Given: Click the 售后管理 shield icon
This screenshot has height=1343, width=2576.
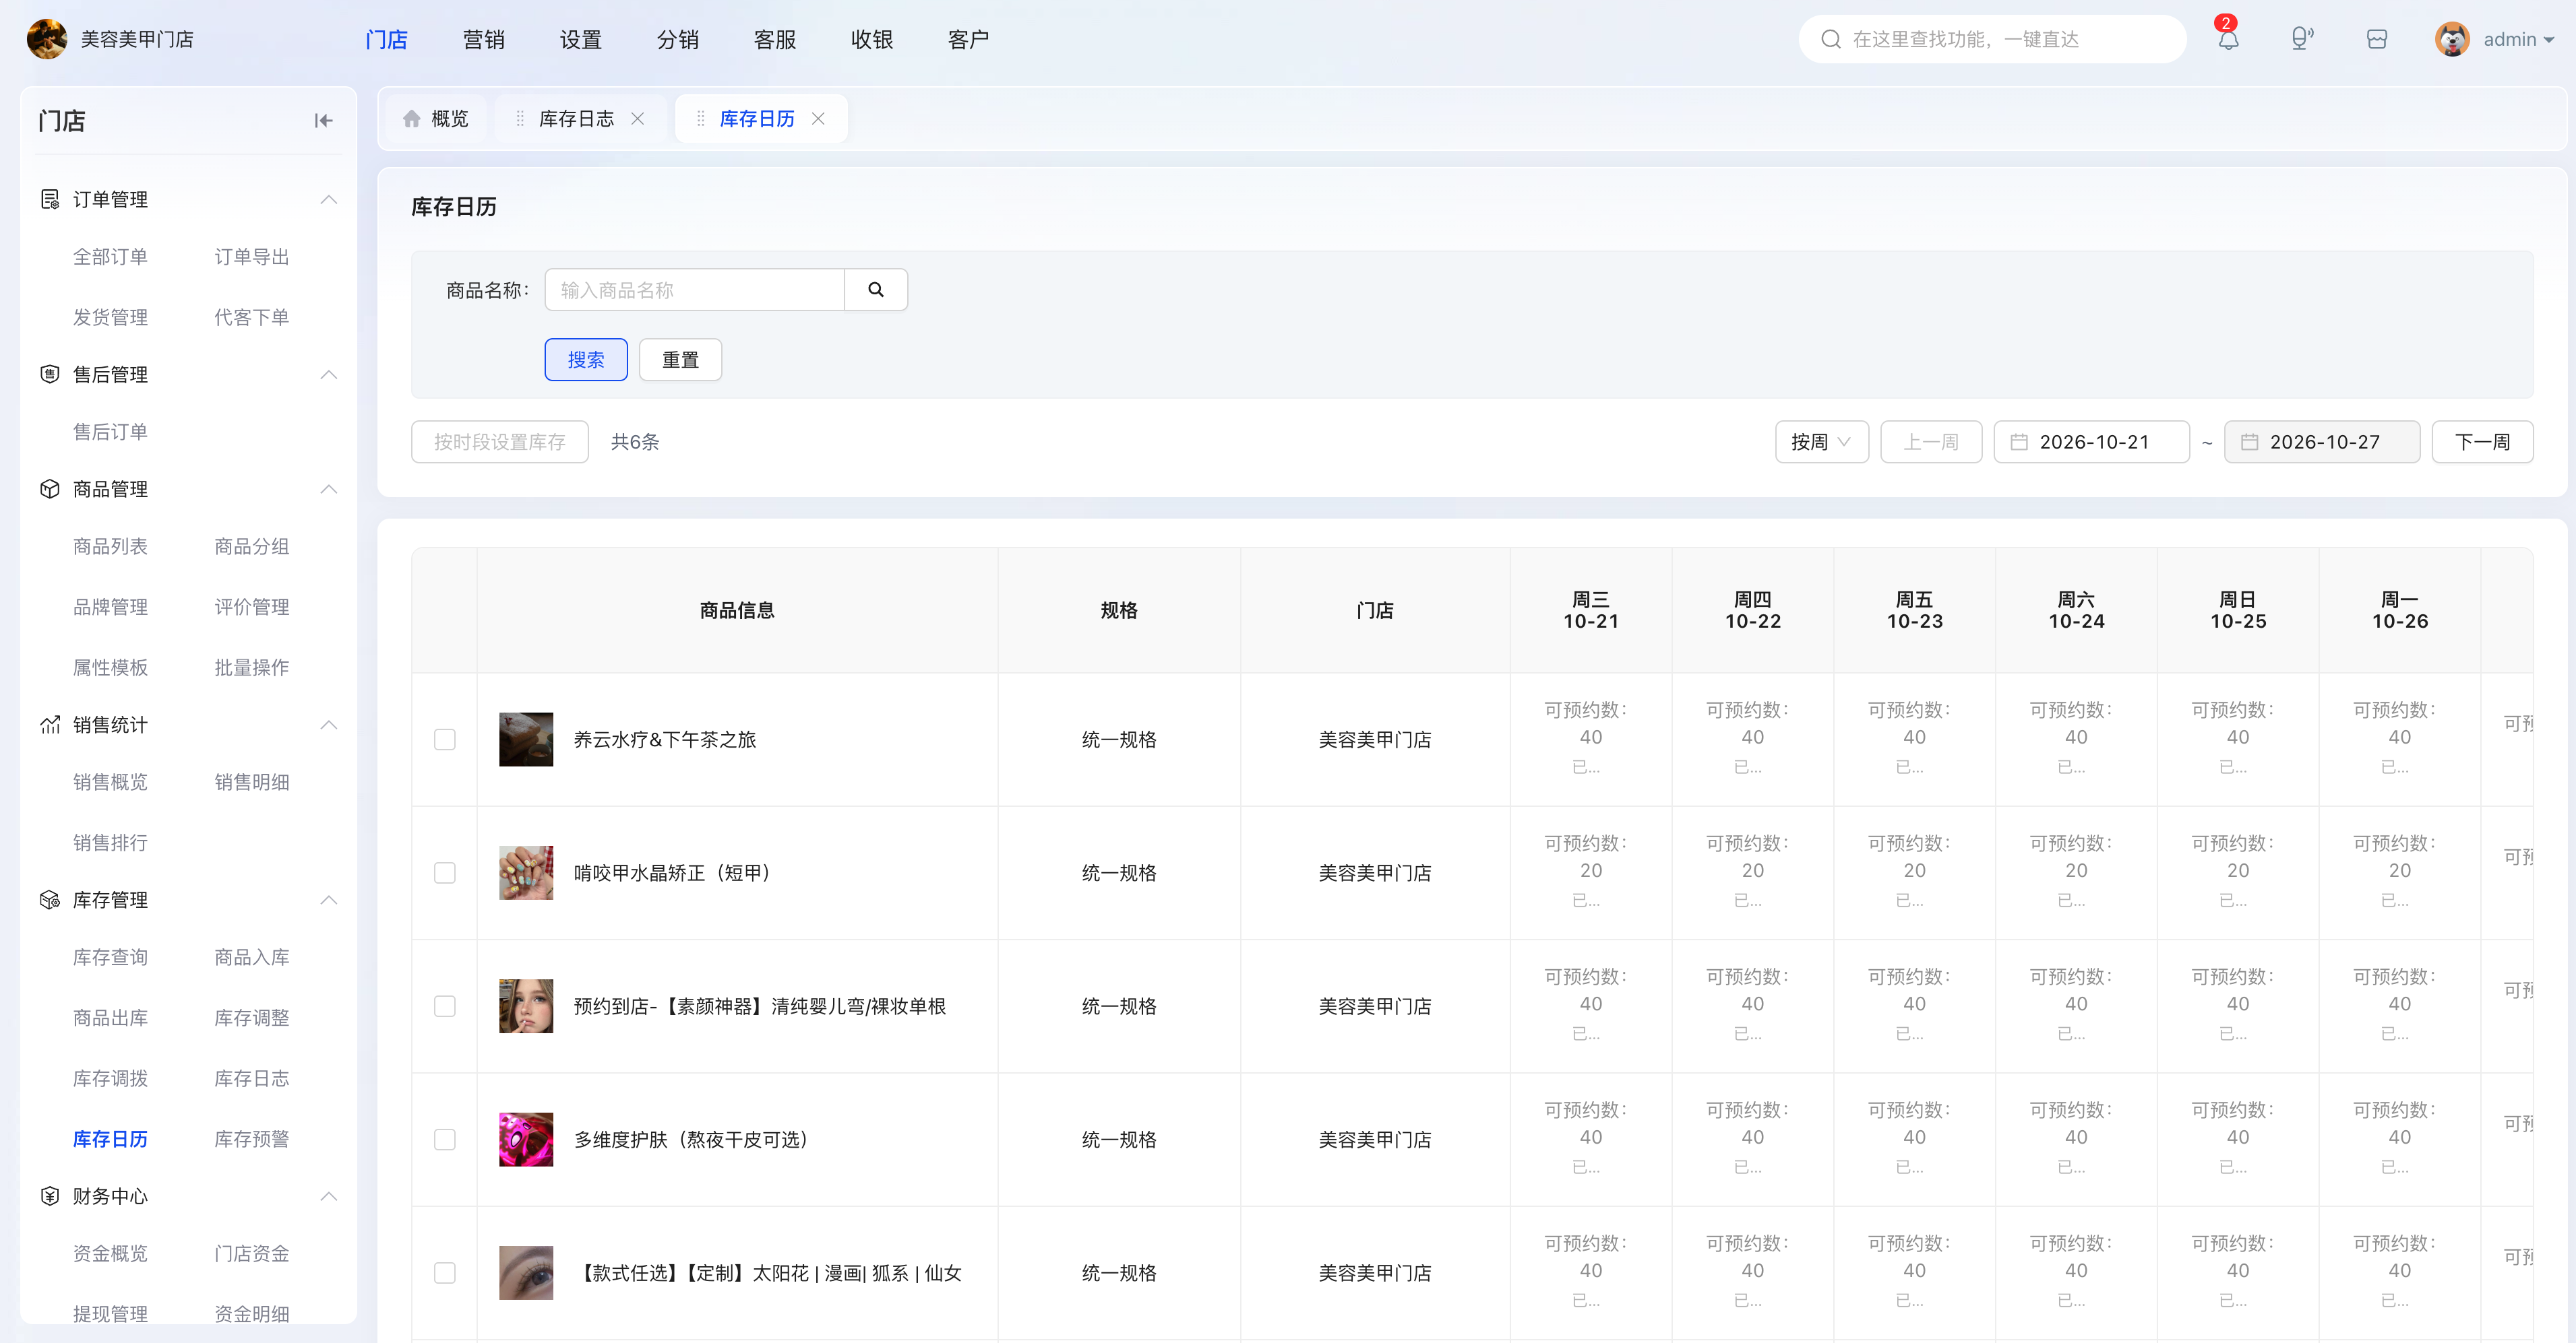Looking at the screenshot, I should (50, 374).
